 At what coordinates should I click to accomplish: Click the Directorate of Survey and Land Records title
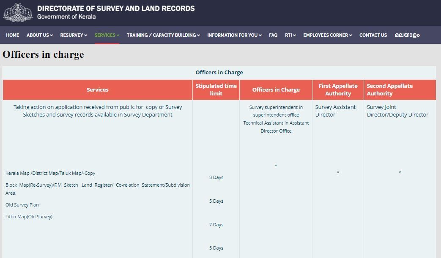coord(116,8)
